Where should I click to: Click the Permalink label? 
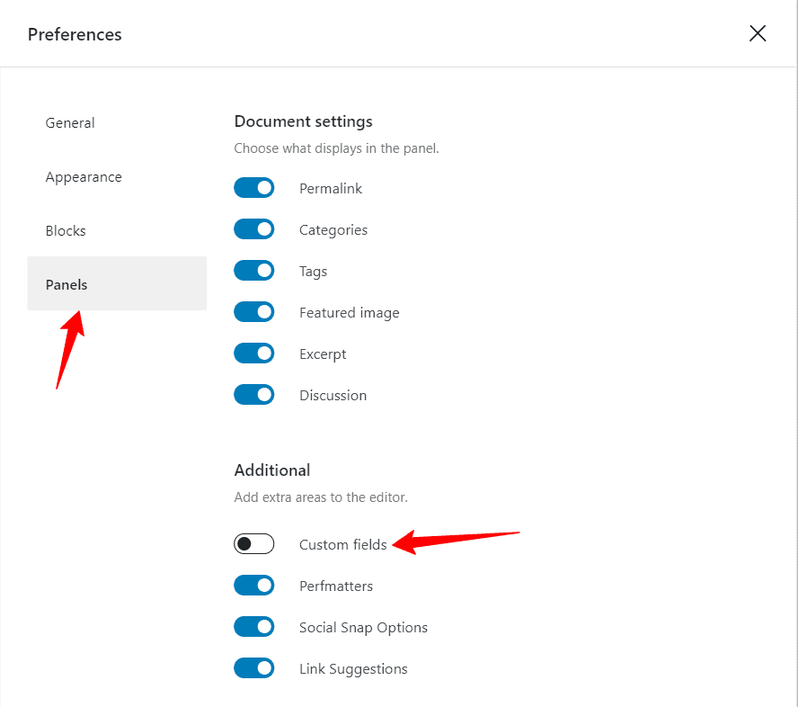coord(331,189)
